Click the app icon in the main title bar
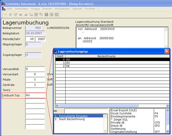Viewport: 172px width, 136px height. click(3, 4)
